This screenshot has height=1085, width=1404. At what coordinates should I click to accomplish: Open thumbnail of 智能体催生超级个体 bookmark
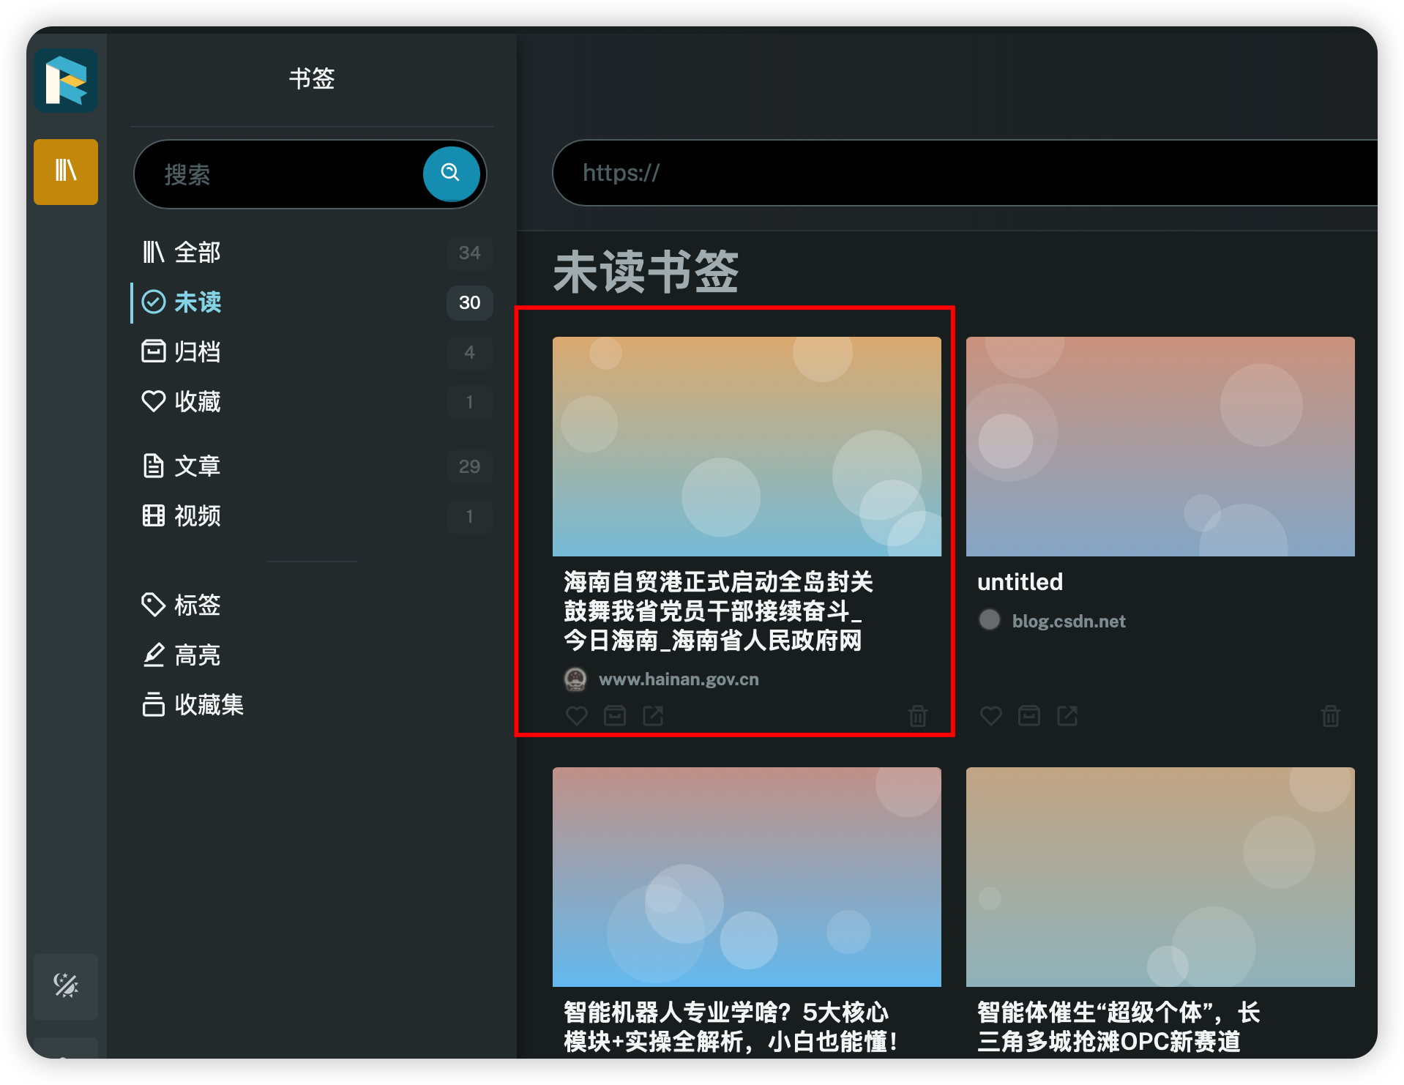1160,877
